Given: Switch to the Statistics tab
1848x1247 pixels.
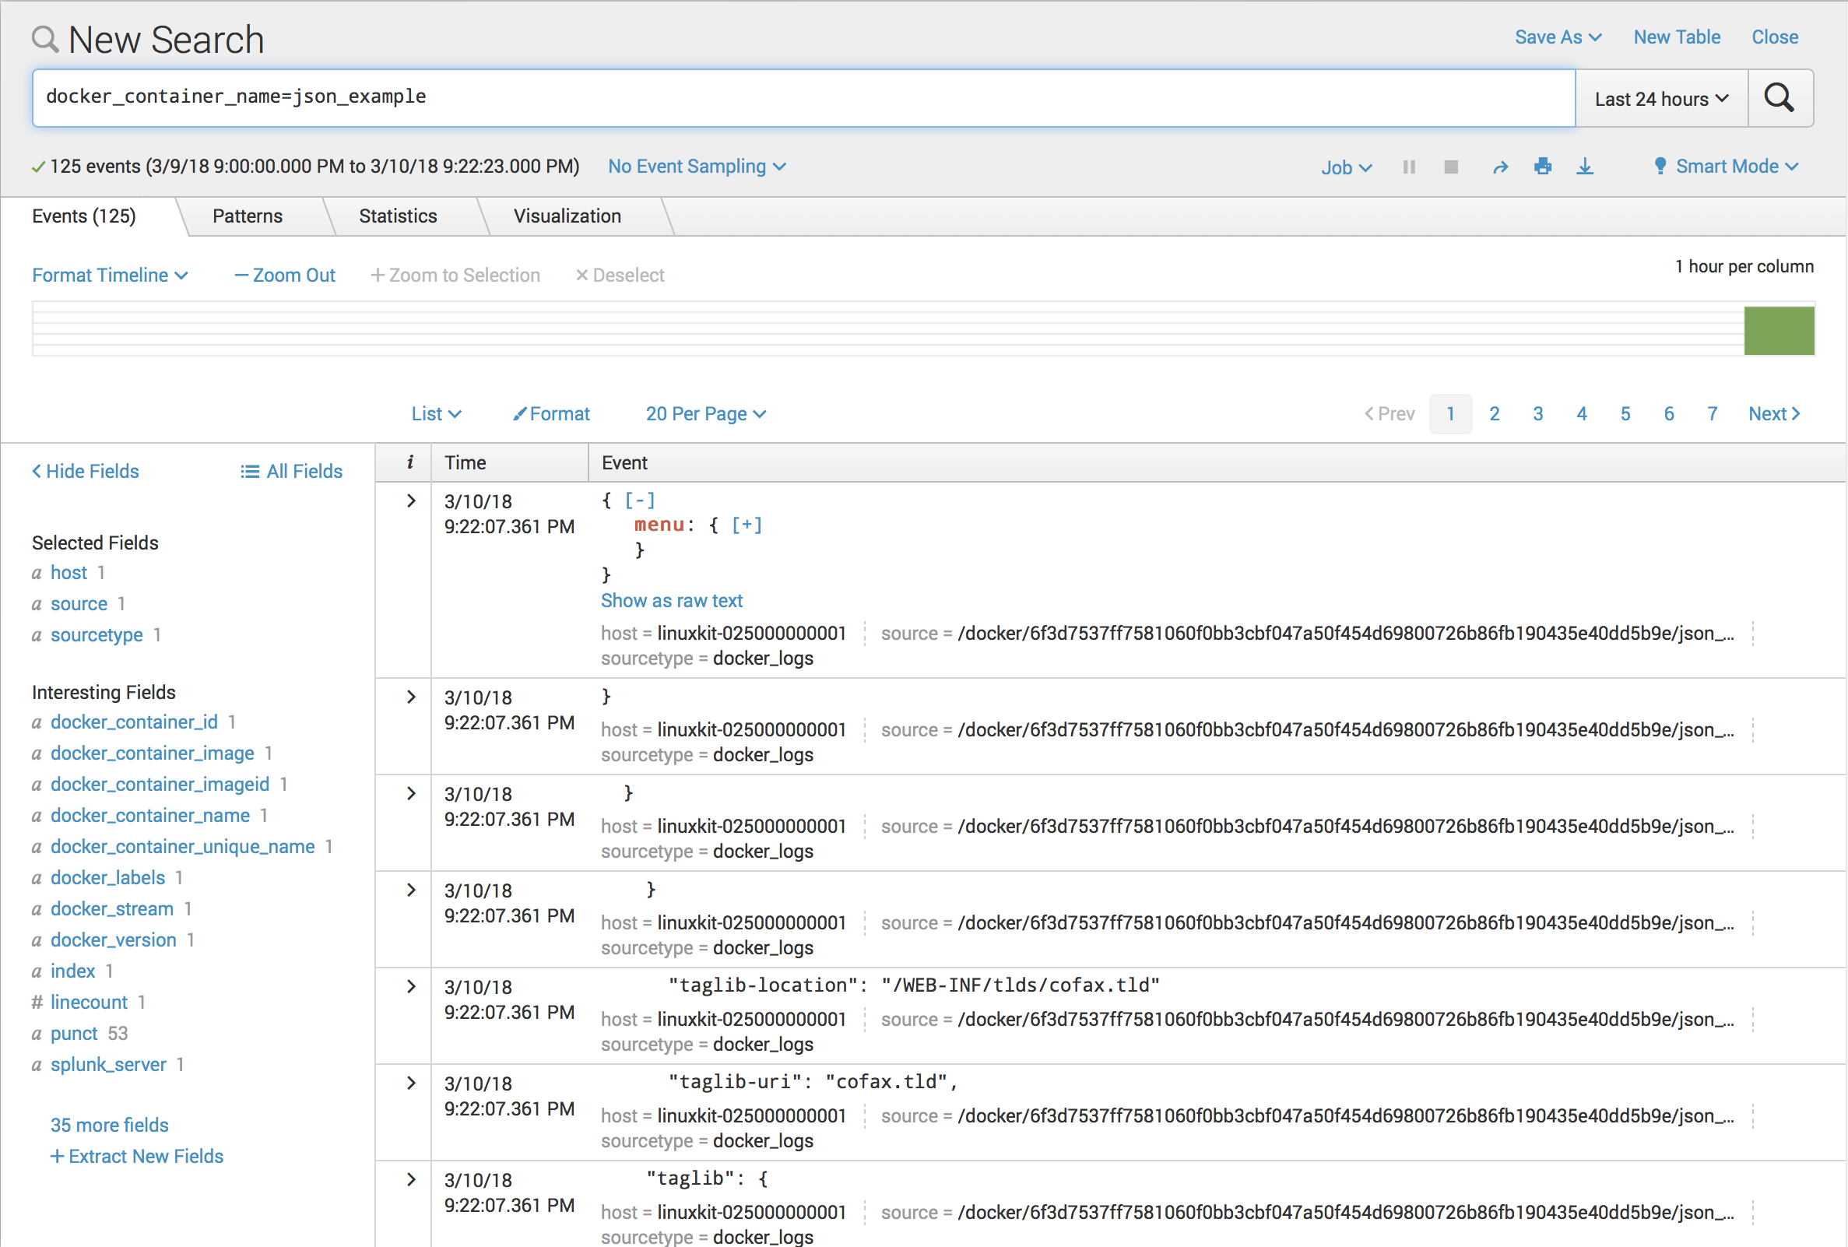Looking at the screenshot, I should pyautogui.click(x=398, y=216).
